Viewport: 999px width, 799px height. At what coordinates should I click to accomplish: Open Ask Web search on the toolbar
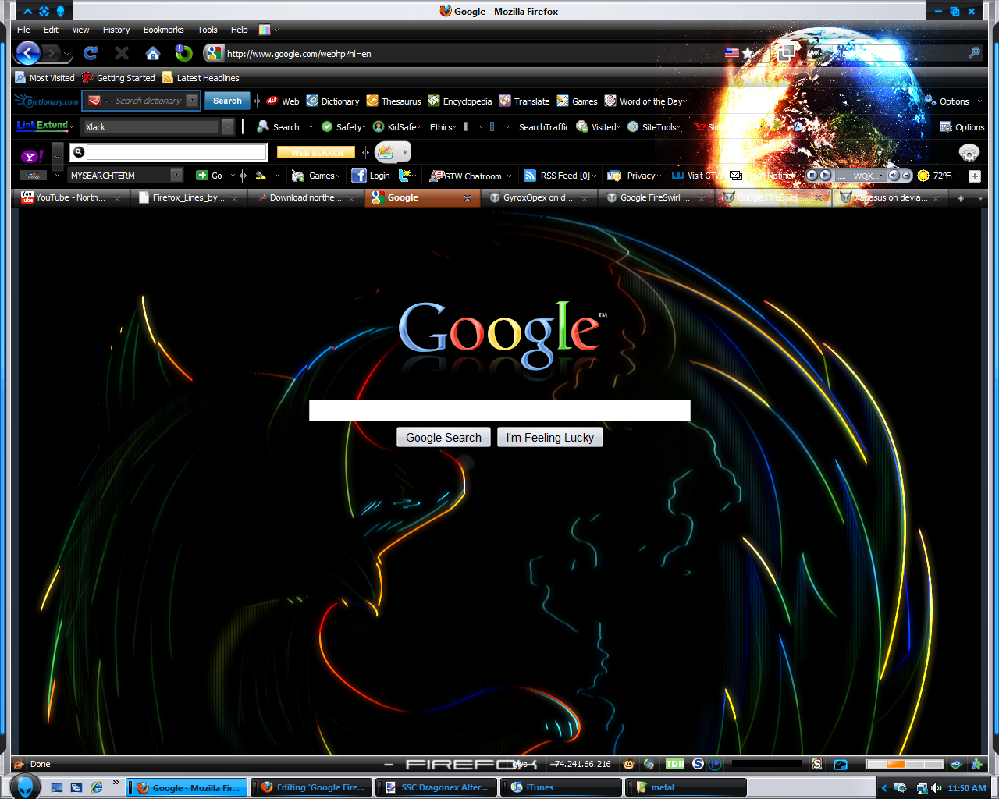283,101
